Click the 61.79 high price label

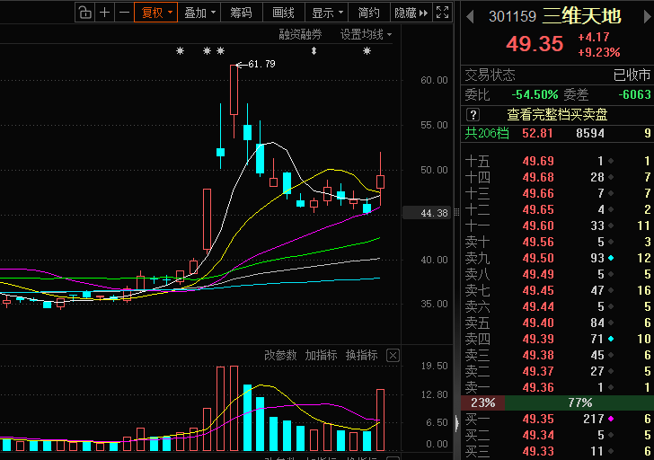[x=261, y=64]
